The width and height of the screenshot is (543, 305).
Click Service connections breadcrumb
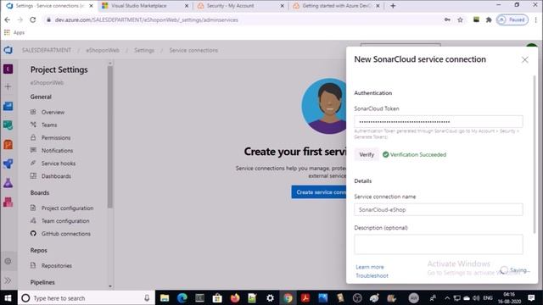point(193,50)
